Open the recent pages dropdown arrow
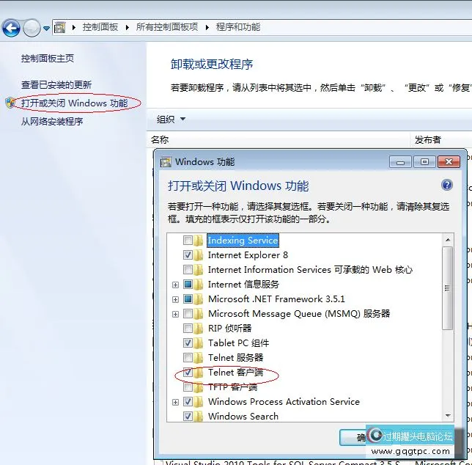The height and width of the screenshot is (465, 472). [46, 29]
